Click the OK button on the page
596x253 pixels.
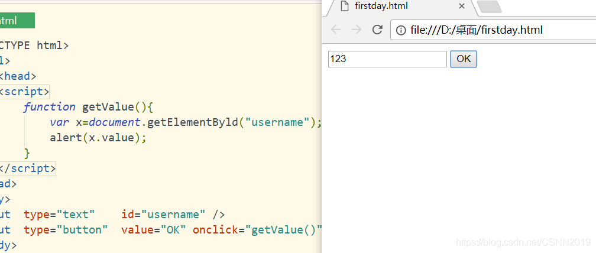click(x=464, y=59)
